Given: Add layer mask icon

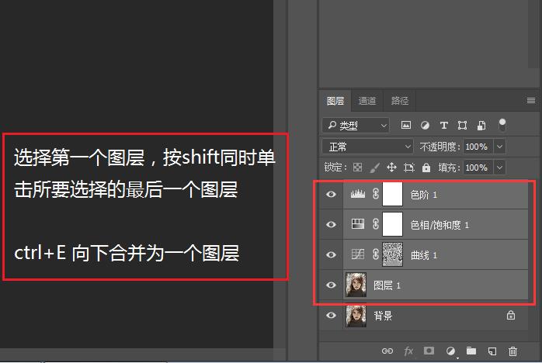Looking at the screenshot, I should (x=429, y=351).
